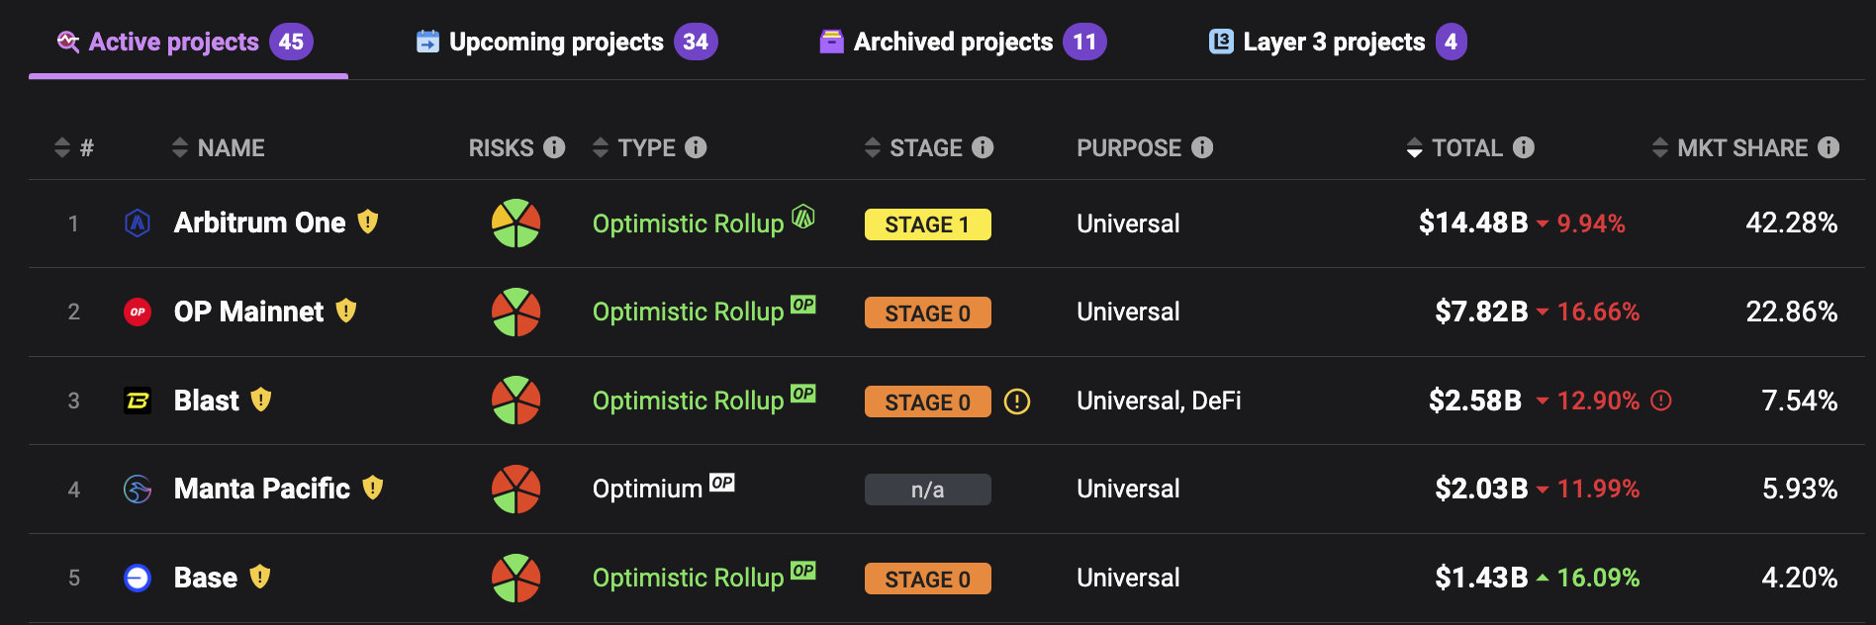Click the OP stack badge on Manta Pacific
The image size is (1876, 625).
pos(722,483)
